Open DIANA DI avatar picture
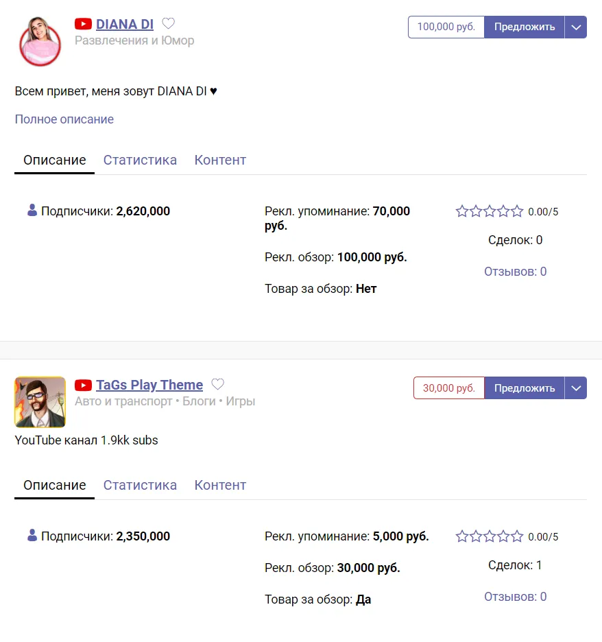Image resolution: width=602 pixels, height=642 pixels. point(40,41)
